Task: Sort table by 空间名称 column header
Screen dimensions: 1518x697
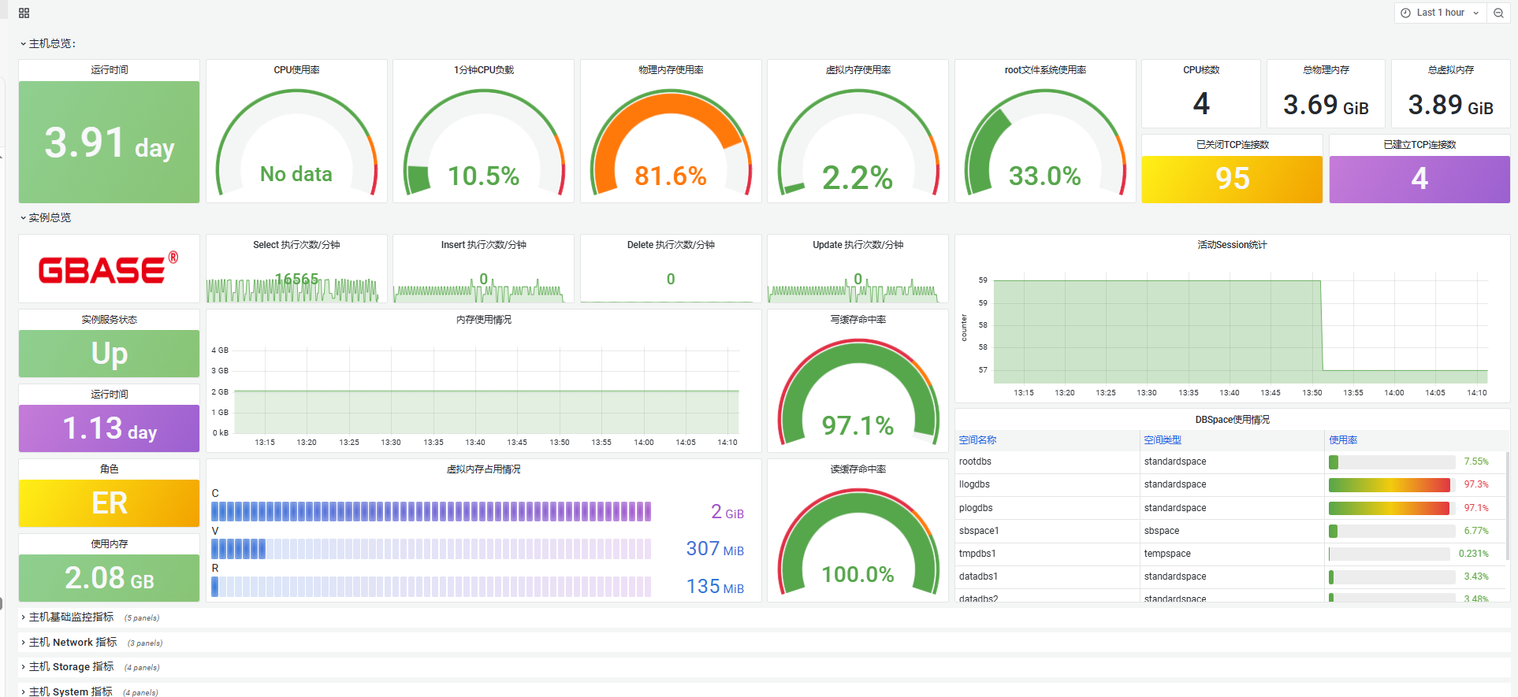Action: click(977, 440)
